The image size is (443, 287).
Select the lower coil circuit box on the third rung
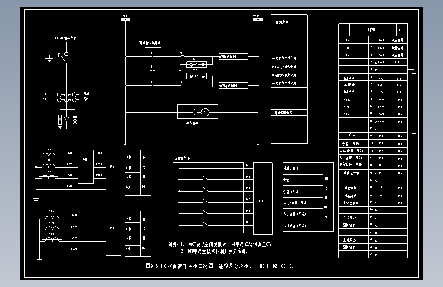point(234,85)
